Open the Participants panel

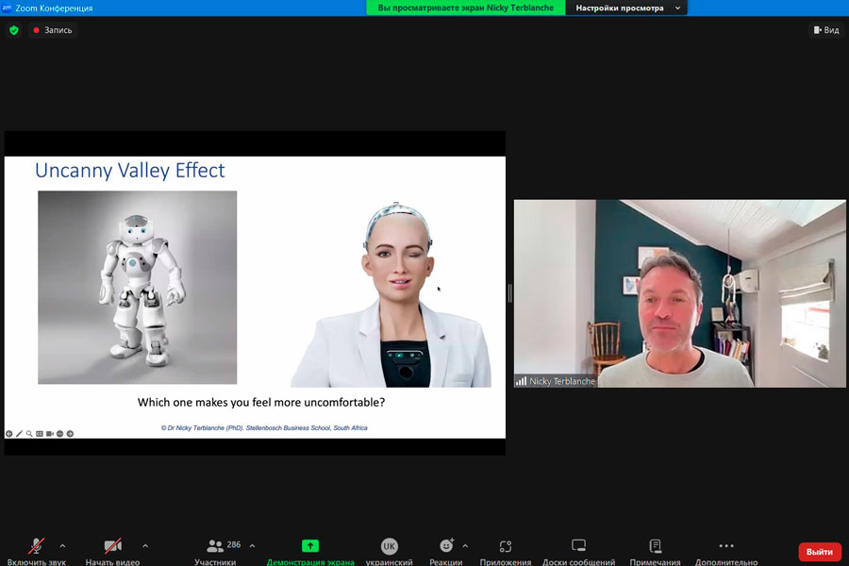click(216, 546)
